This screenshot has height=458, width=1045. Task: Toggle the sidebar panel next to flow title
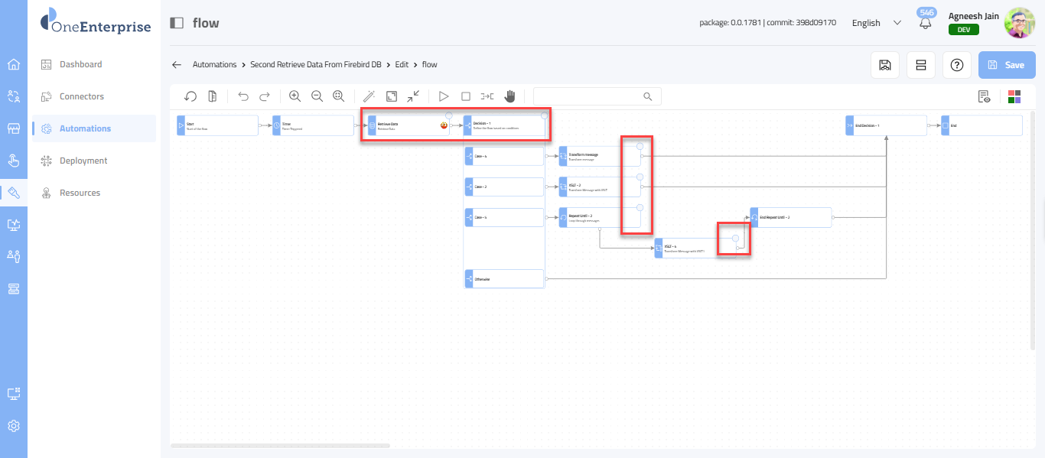(x=177, y=23)
